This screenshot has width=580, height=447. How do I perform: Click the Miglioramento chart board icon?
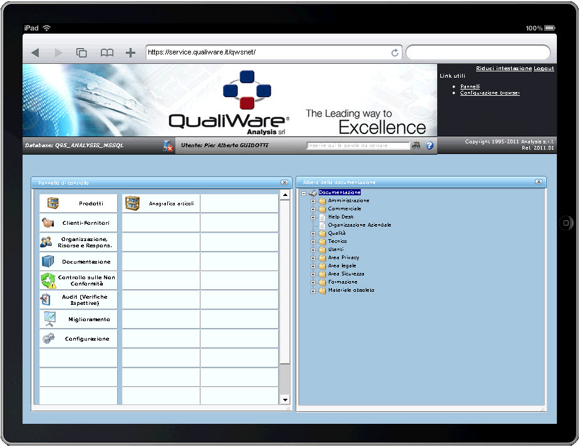coord(49,319)
